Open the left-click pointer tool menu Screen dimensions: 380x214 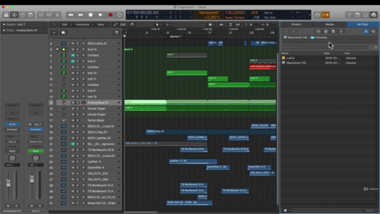(x=159, y=24)
